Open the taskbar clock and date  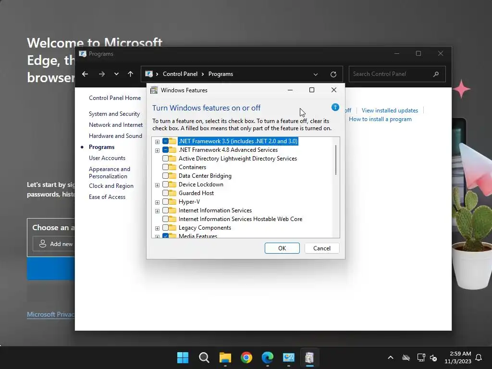[458, 357]
